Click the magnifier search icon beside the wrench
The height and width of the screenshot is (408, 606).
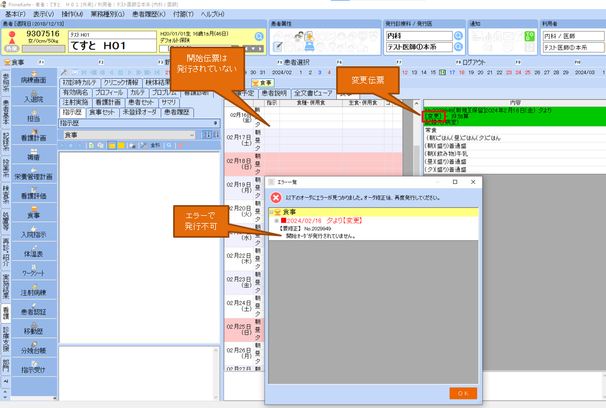[75, 72]
